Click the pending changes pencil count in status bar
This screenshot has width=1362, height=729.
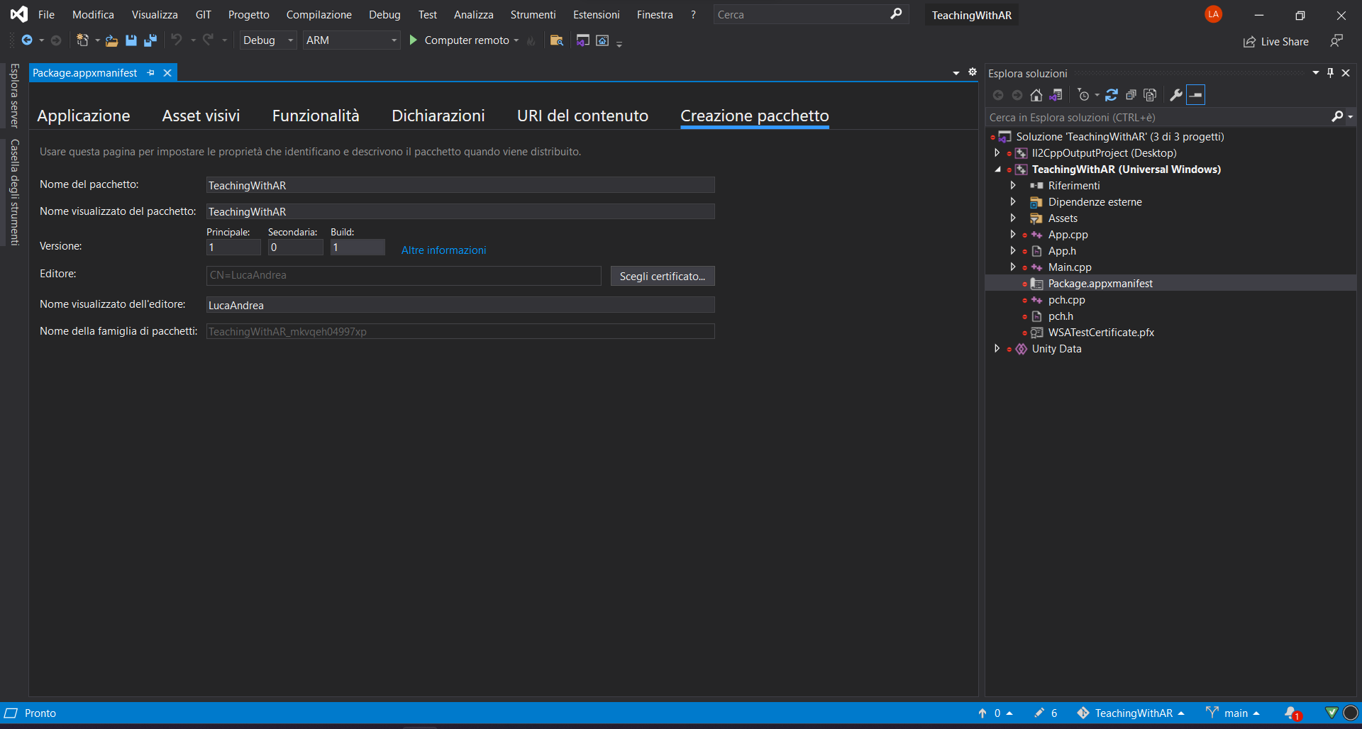pyautogui.click(x=1046, y=713)
